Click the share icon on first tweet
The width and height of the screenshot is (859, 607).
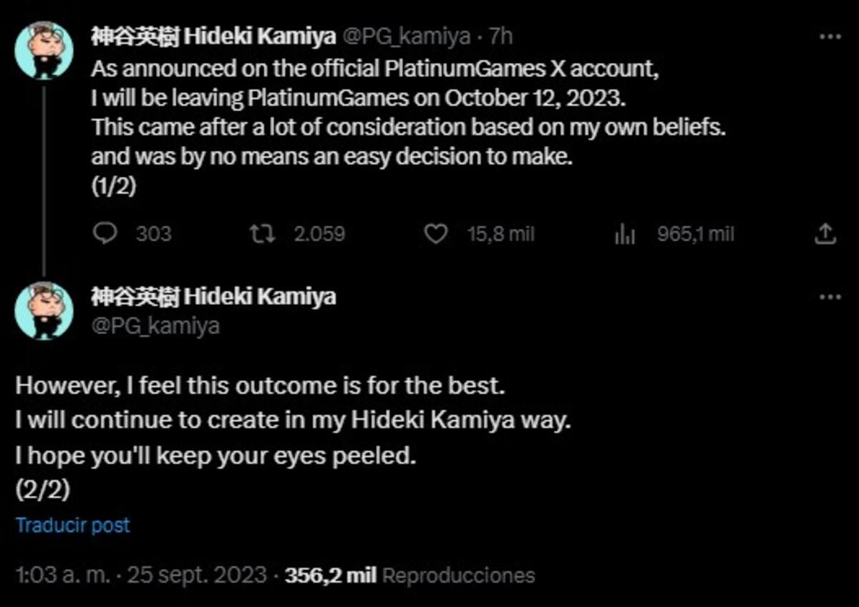pyautogui.click(x=824, y=233)
